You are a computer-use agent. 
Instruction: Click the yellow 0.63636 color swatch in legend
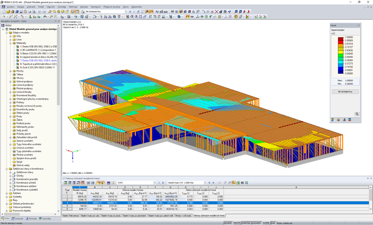pyautogui.click(x=340, y=52)
